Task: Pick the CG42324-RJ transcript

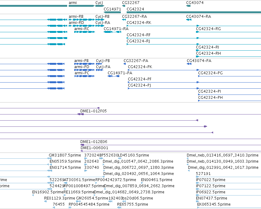Action: [194, 44]
